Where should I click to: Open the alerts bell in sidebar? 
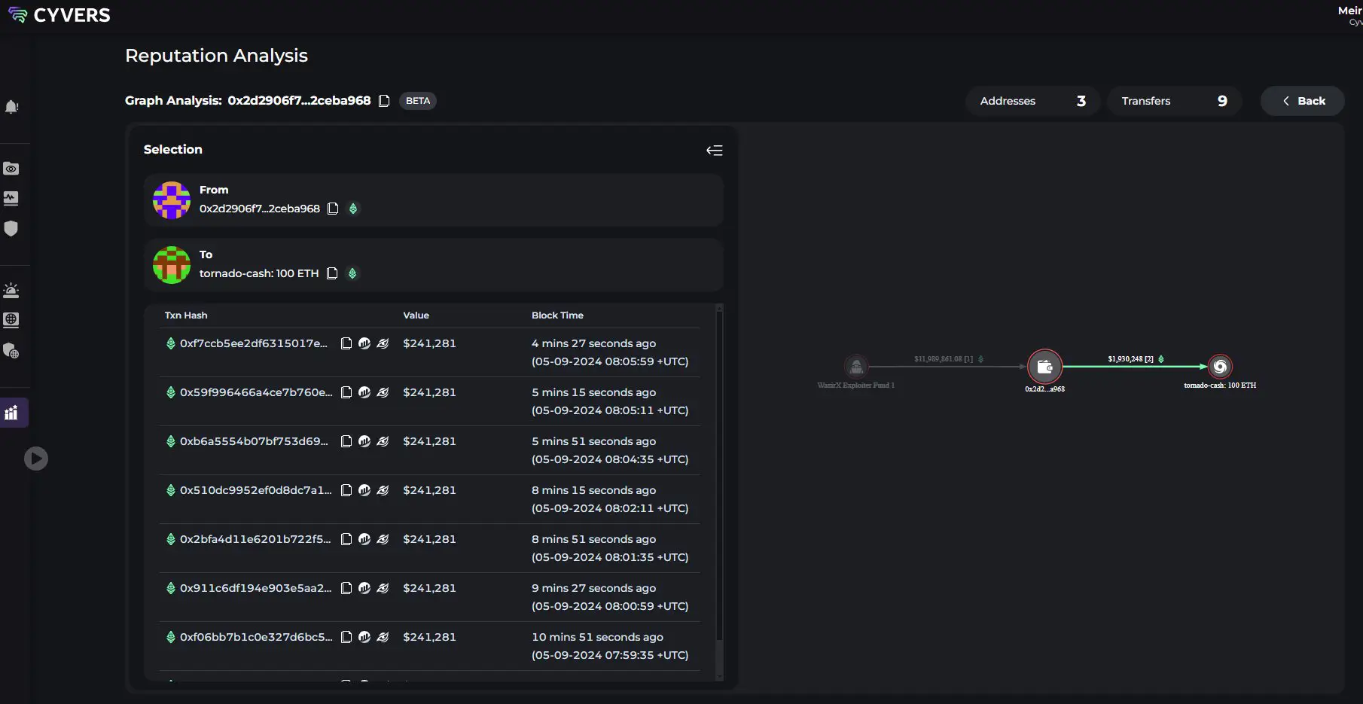tap(11, 107)
